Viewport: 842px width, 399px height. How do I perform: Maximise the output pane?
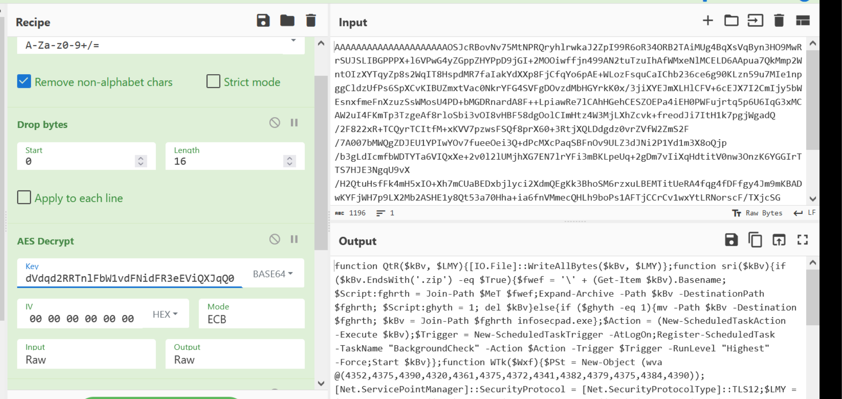point(803,240)
